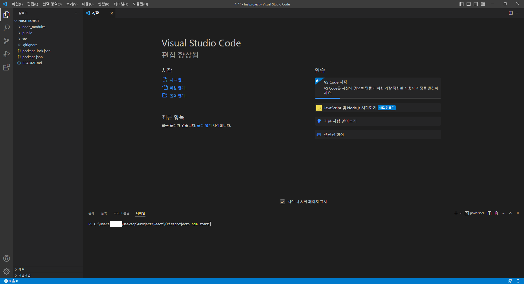Split the terminal panel
The width and height of the screenshot is (524, 284).
pyautogui.click(x=490, y=213)
